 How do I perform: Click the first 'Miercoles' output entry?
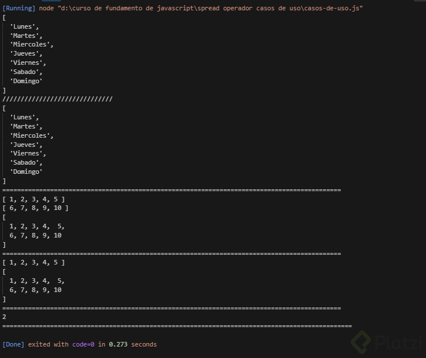click(32, 45)
